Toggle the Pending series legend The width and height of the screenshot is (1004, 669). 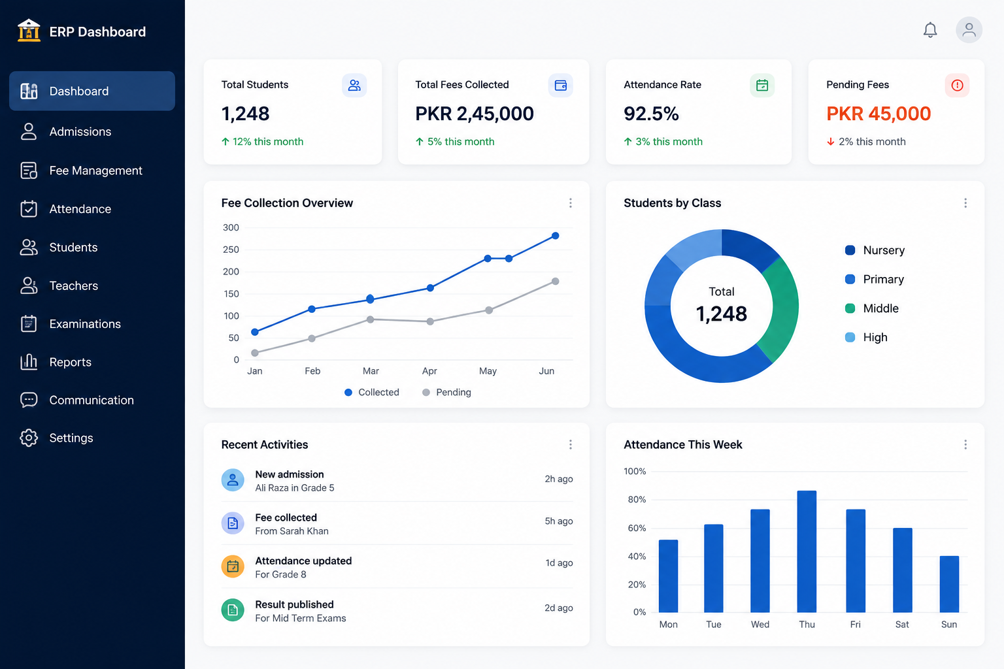(446, 392)
